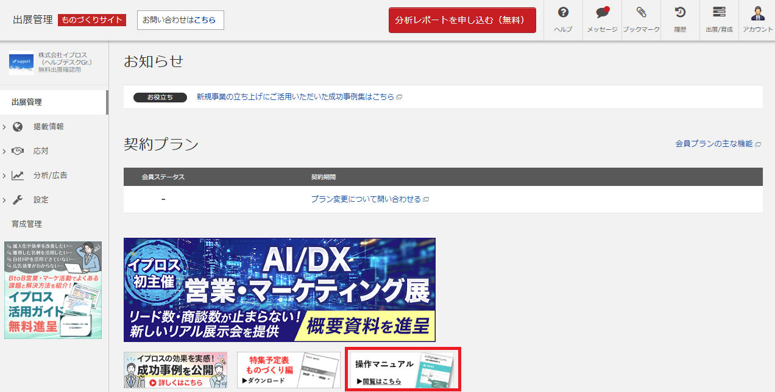Screen dimensions: 775x392
Task: Open the Help question mark icon
Action: 563,13
